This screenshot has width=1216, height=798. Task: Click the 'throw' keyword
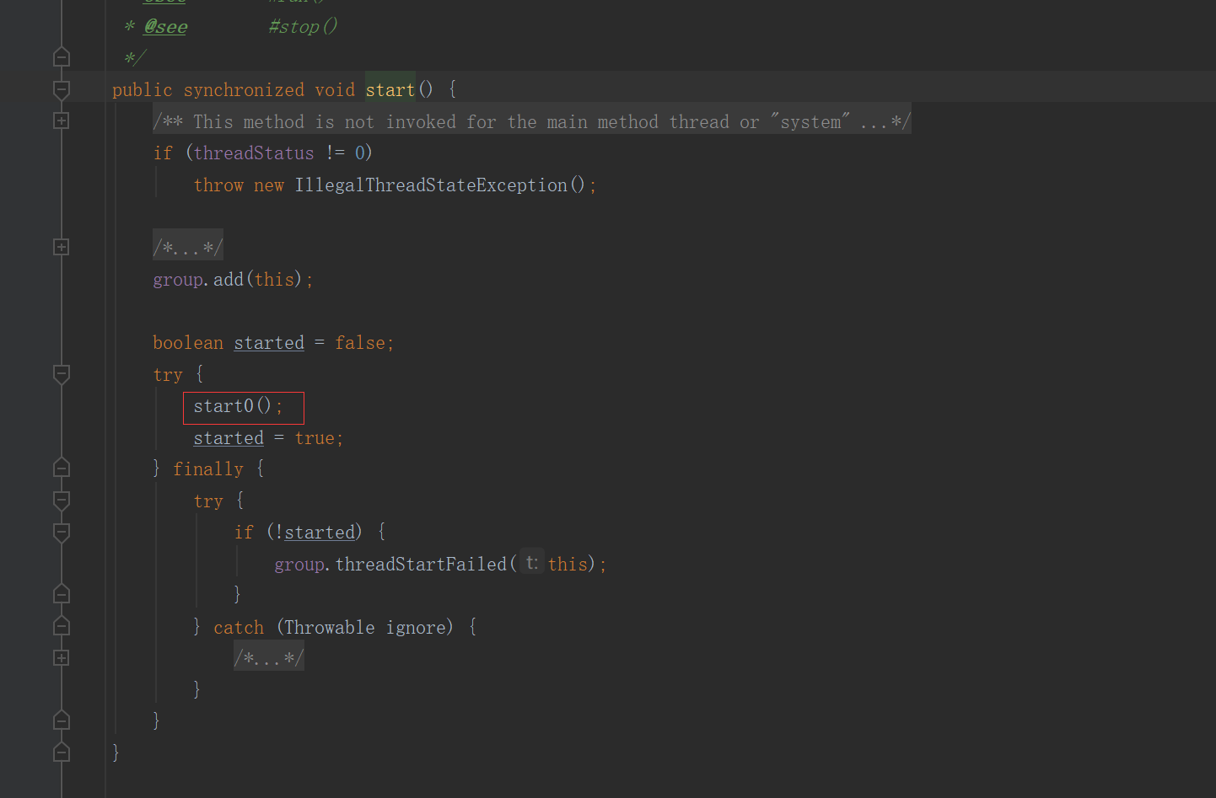coord(218,185)
